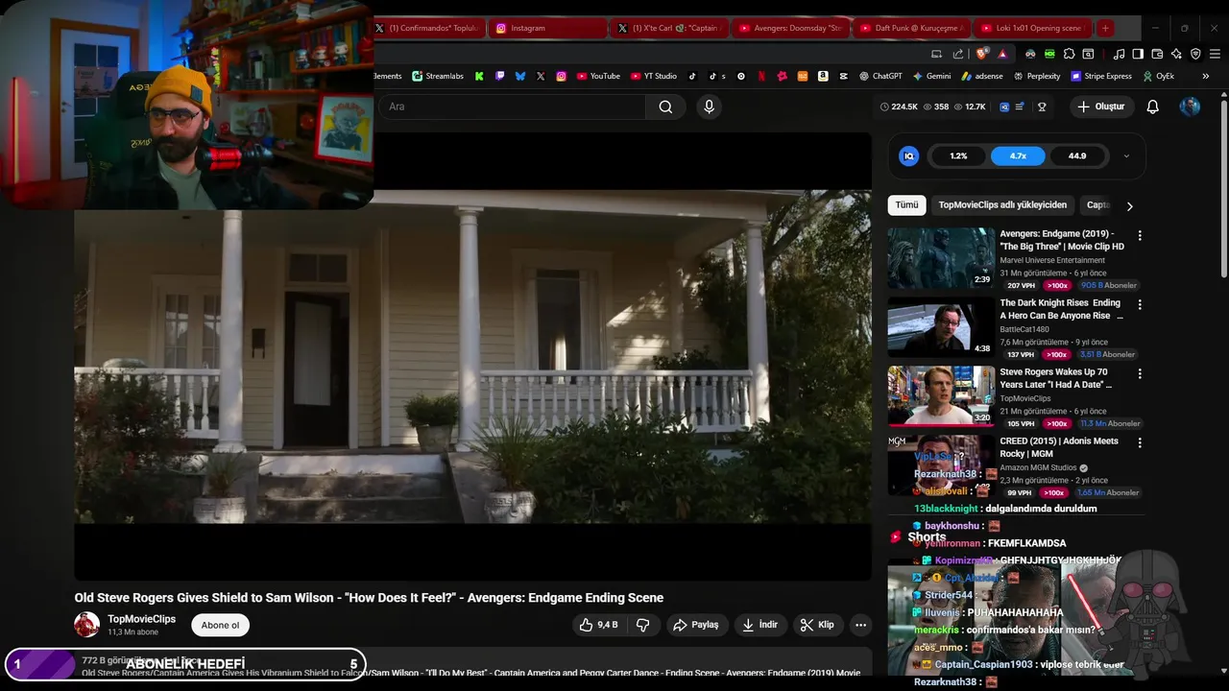Click the TopMovieClips channel avatar
The height and width of the screenshot is (691, 1229).
click(86, 625)
